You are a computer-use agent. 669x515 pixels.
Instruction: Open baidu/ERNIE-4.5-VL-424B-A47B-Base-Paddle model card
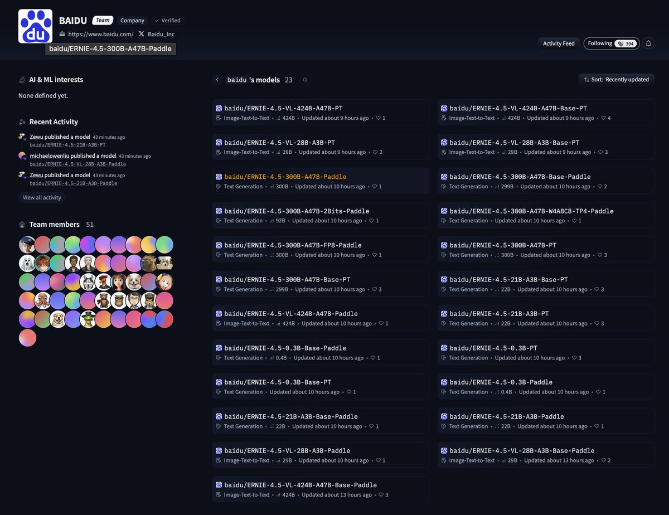pyautogui.click(x=321, y=489)
